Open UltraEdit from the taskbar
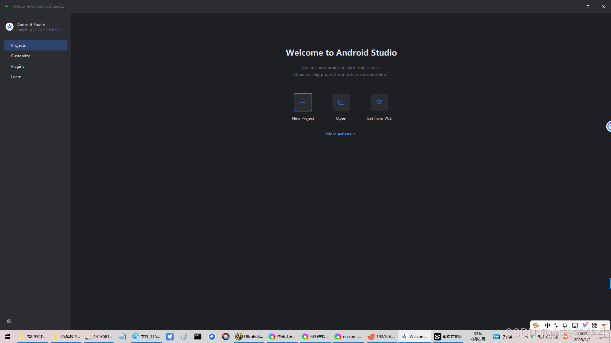This screenshot has width=611, height=343. [249, 336]
